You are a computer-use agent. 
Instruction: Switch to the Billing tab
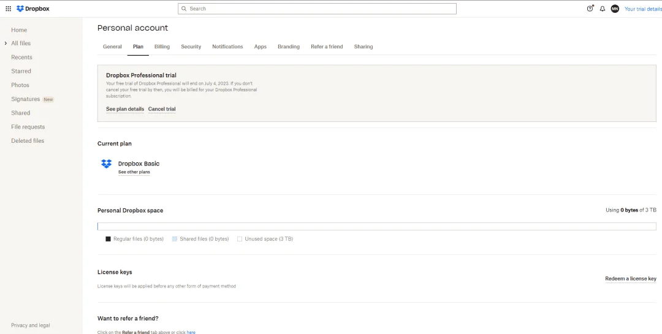[x=162, y=47]
